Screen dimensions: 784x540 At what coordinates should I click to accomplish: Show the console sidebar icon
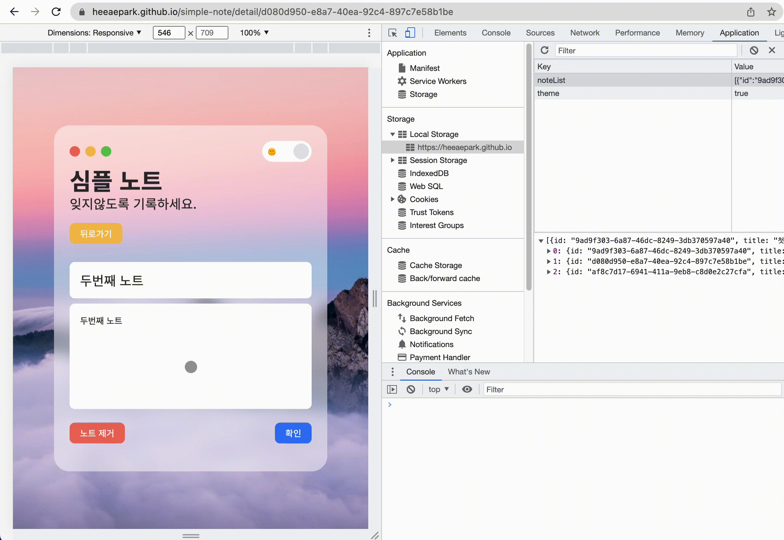tap(392, 389)
